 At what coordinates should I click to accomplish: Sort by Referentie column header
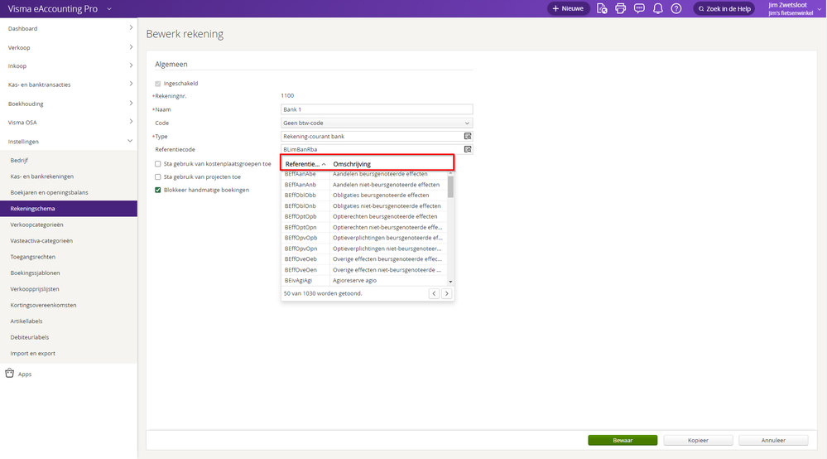(305, 164)
